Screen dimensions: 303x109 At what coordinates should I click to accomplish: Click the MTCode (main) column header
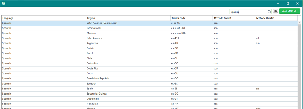coord(234,18)
